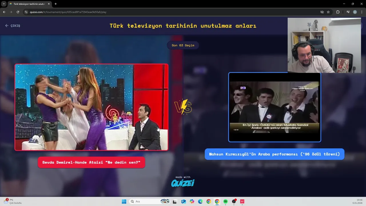
Task: Open Copilot from the taskbar
Action: coord(192,201)
